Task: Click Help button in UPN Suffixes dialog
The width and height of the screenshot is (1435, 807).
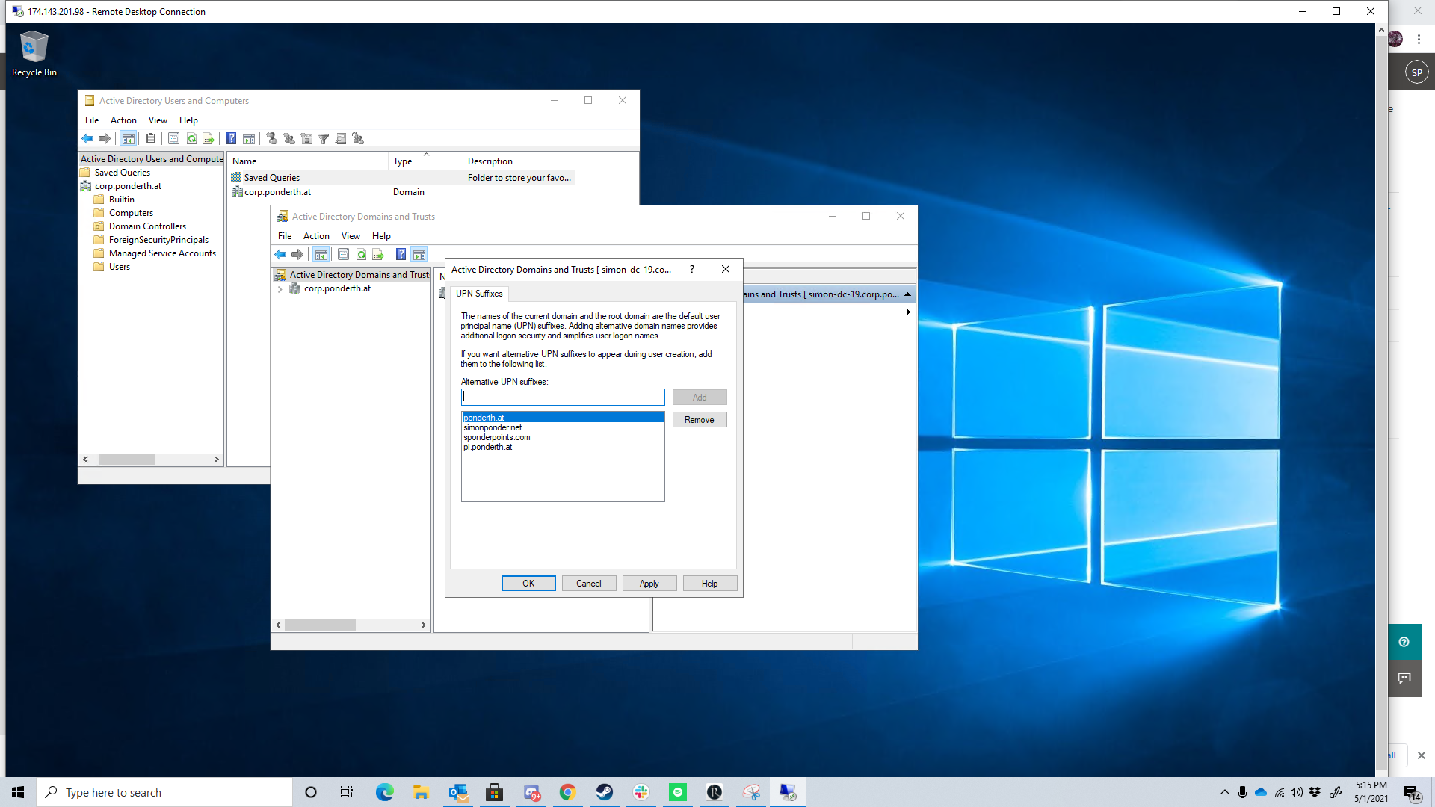Action: 710,584
